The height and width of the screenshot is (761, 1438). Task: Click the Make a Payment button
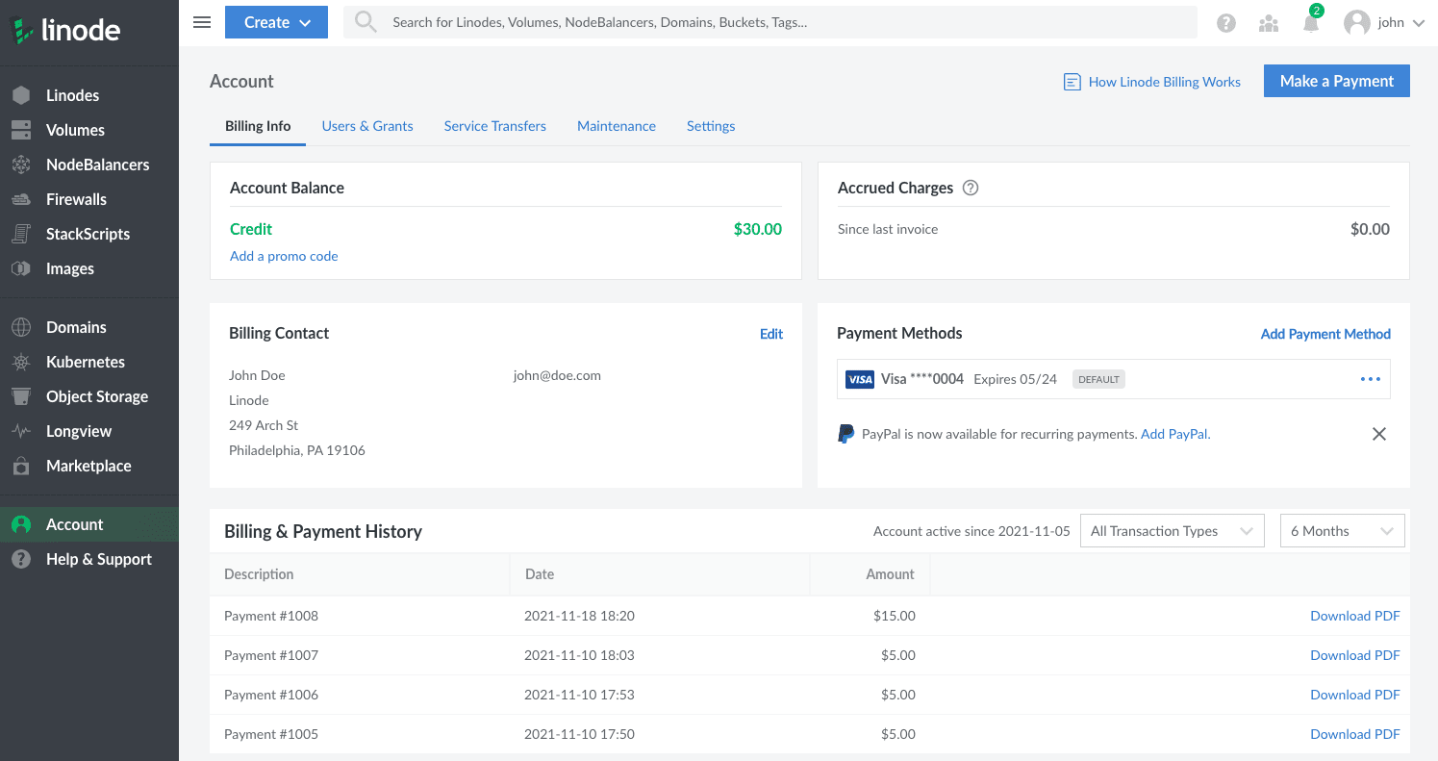click(1336, 81)
